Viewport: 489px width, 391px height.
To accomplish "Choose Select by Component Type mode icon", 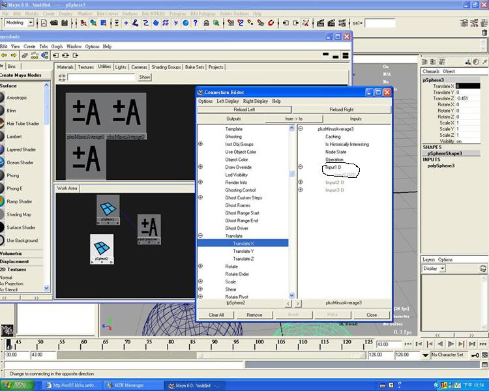I will (103, 23).
